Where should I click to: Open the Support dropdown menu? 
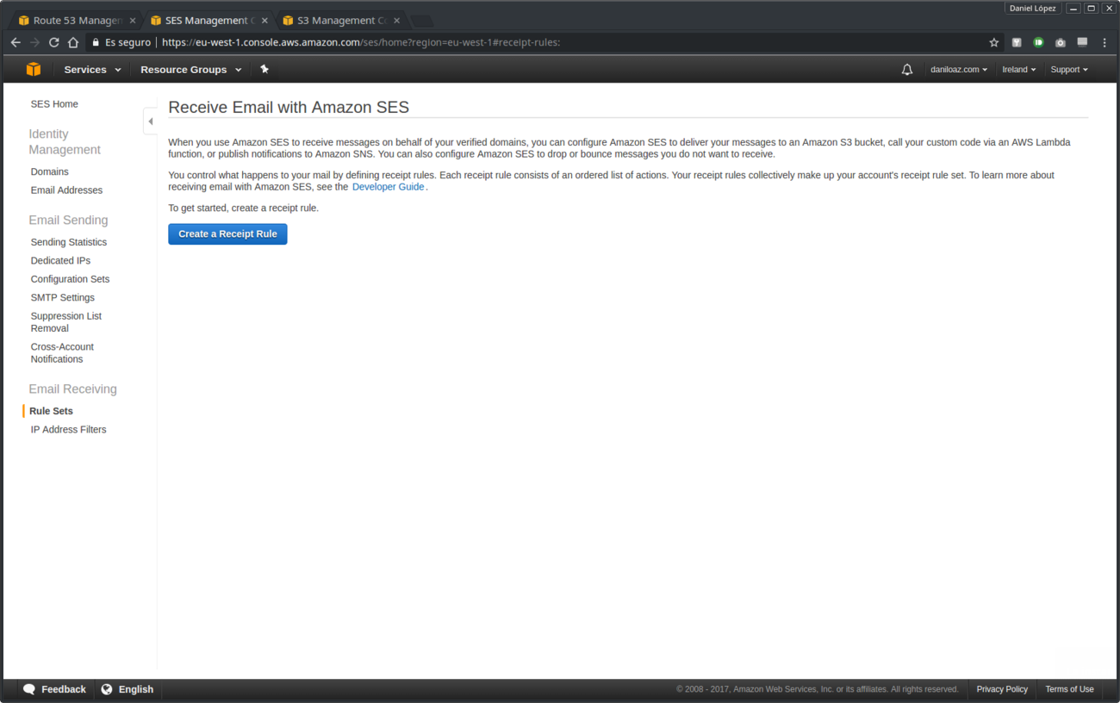click(1068, 69)
